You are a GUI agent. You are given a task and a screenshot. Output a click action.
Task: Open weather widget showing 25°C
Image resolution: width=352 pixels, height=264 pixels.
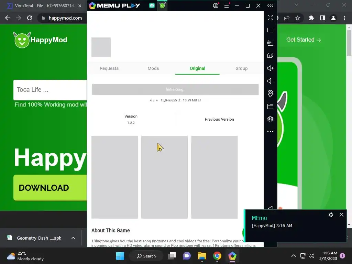(x=25, y=256)
